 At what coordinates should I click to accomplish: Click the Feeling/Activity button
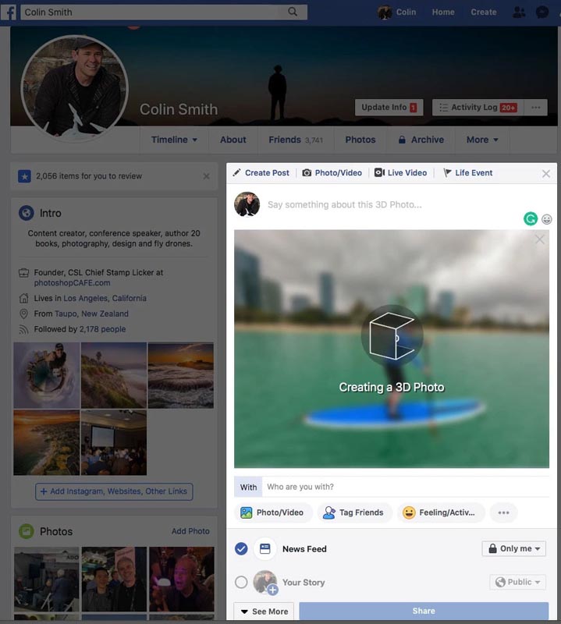tap(441, 512)
